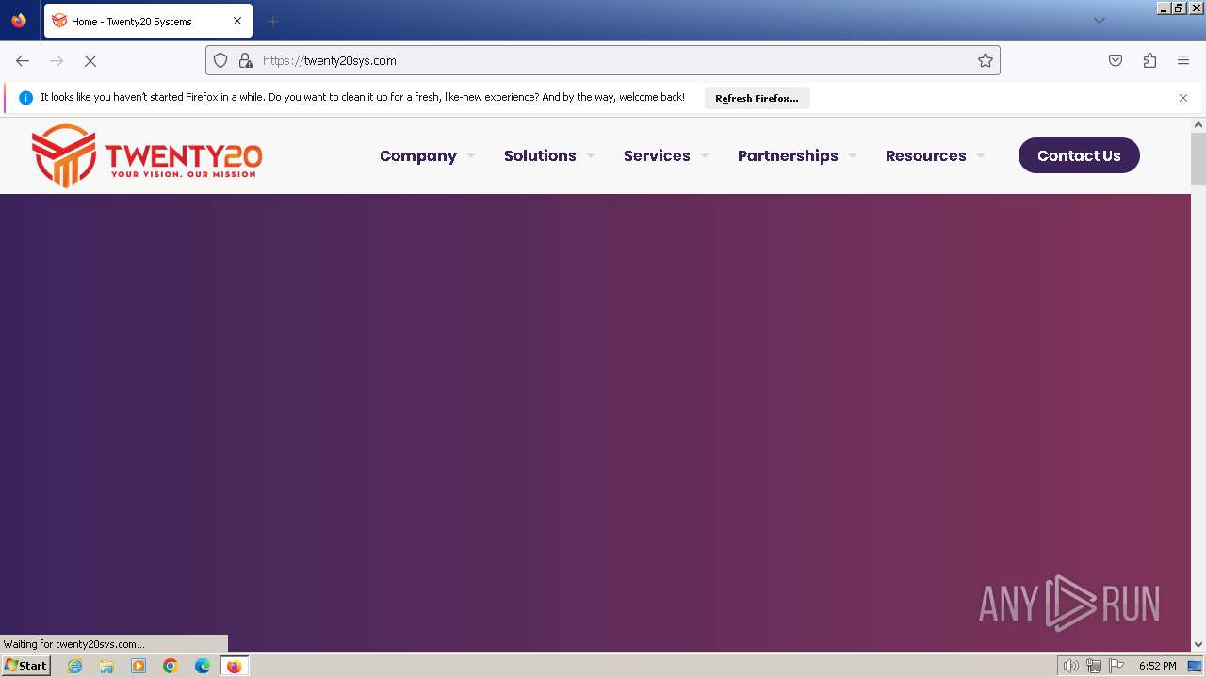Open tracking protection shield icon
The height and width of the screenshot is (678, 1206).
(220, 60)
